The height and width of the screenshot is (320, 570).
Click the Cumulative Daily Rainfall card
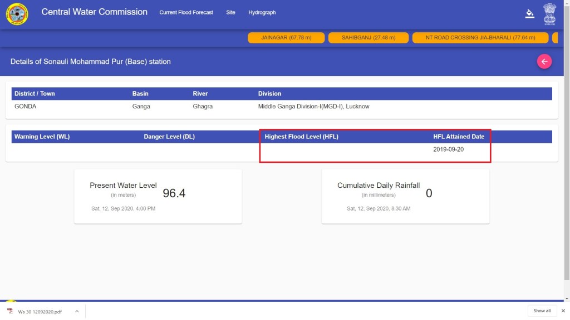tap(405, 196)
